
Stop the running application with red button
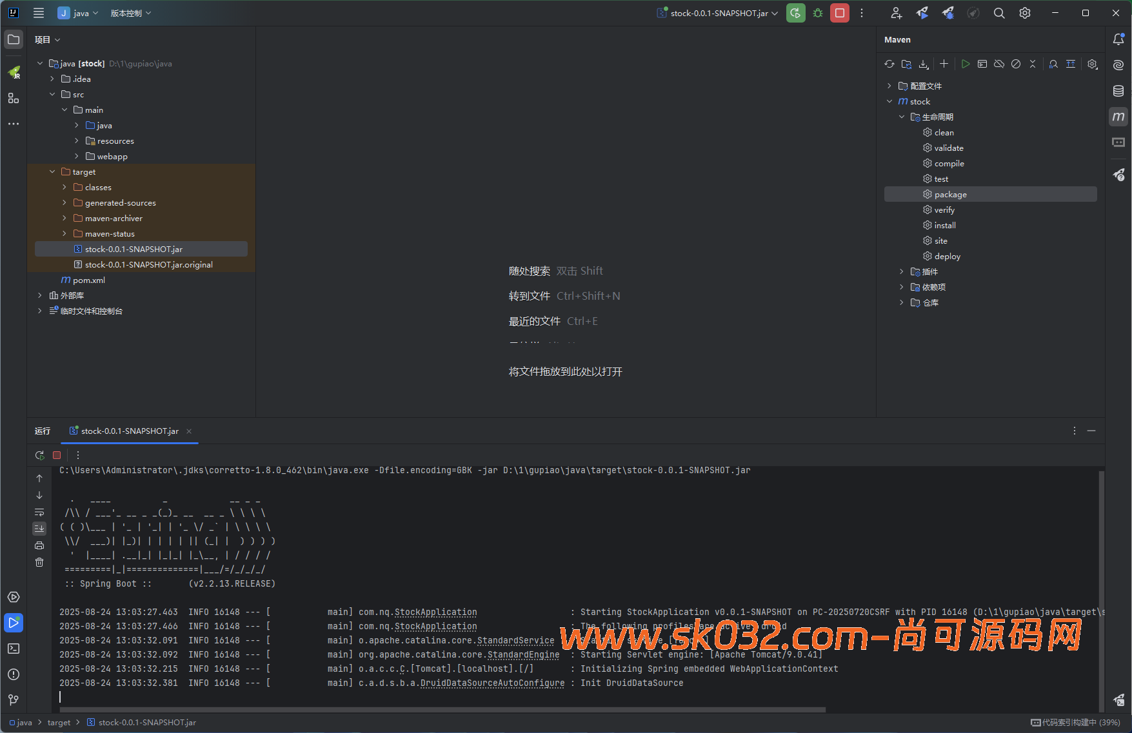(839, 13)
